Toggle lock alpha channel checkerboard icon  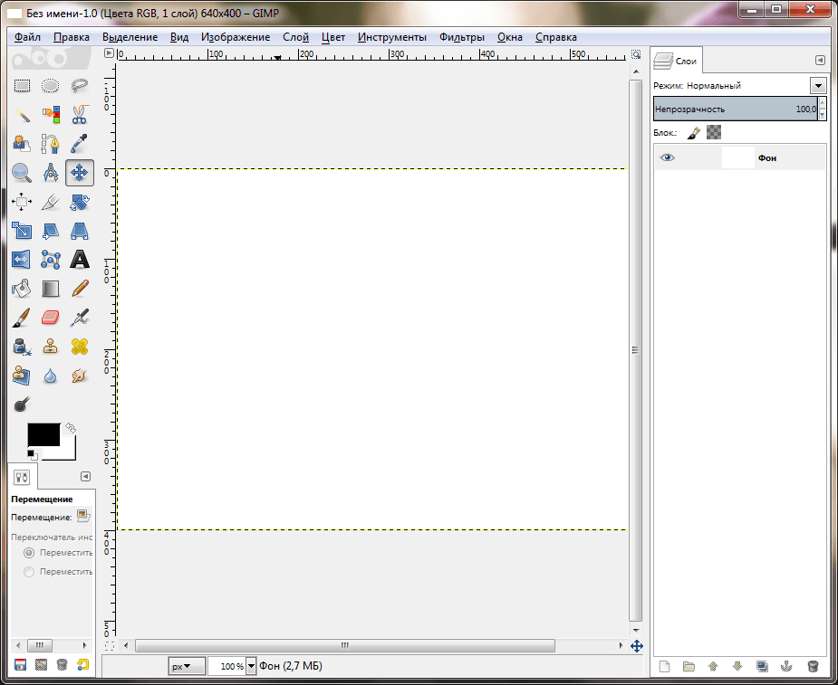click(x=714, y=132)
